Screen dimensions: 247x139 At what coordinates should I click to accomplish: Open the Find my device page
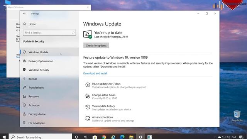click(49, 114)
